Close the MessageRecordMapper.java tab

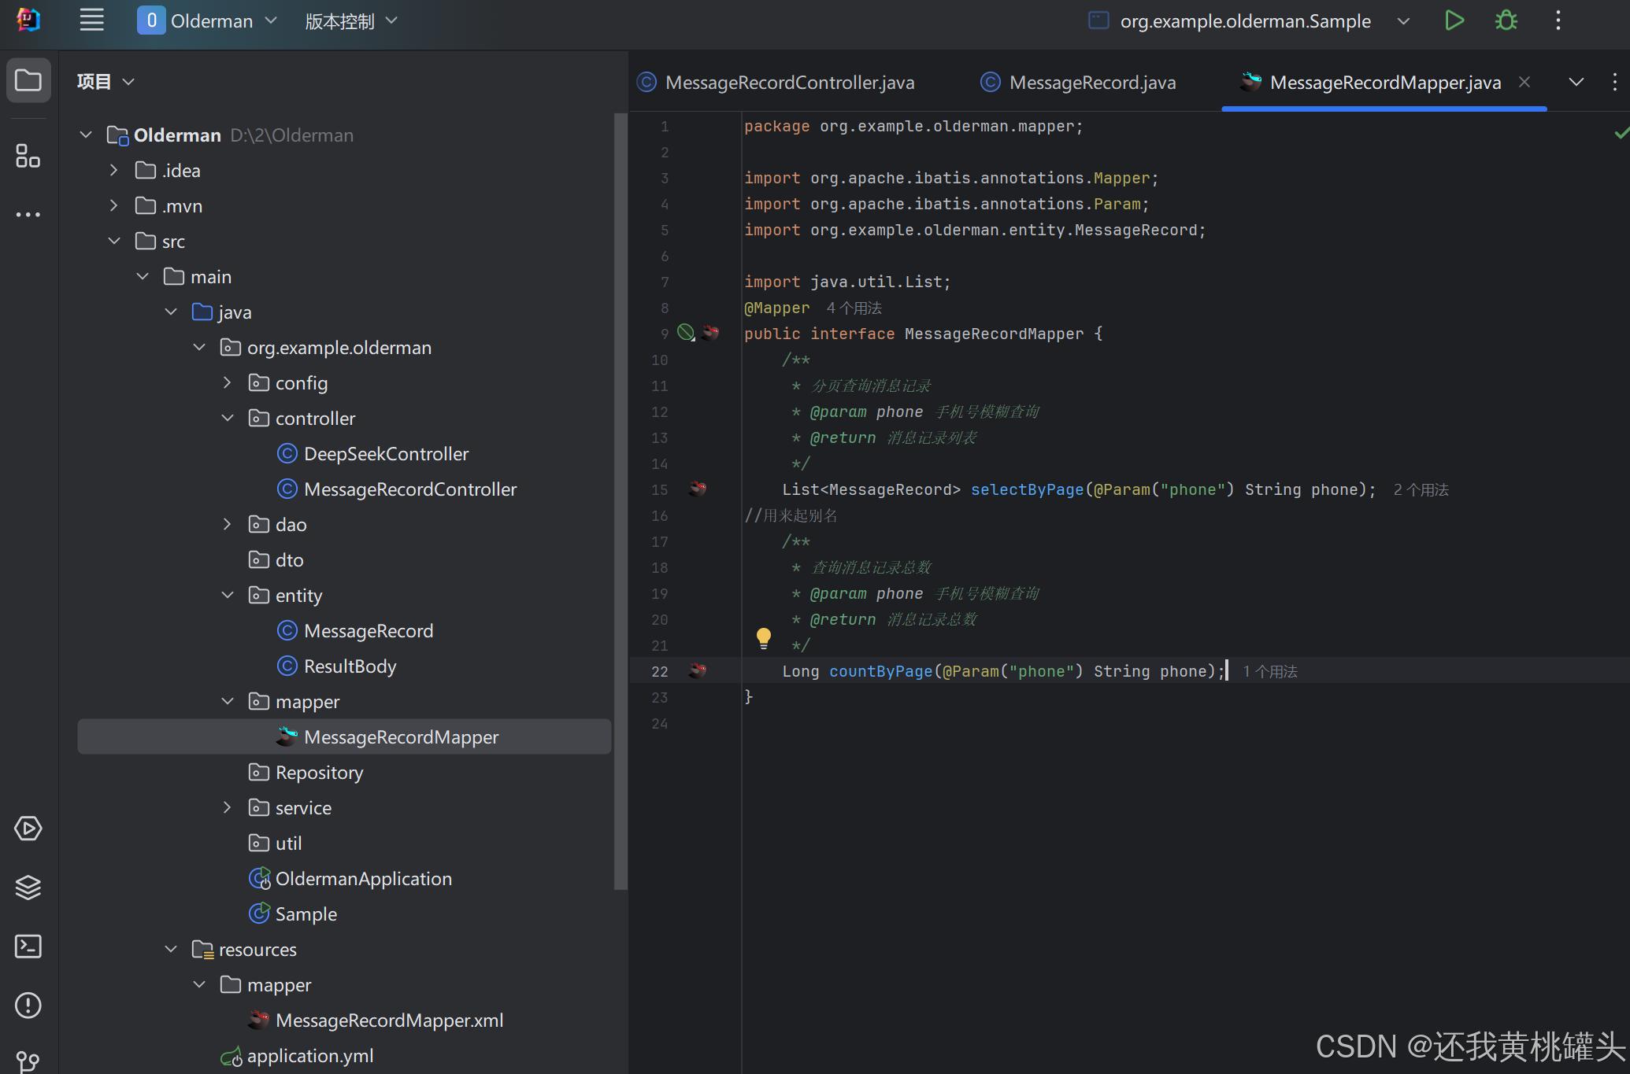(1524, 82)
